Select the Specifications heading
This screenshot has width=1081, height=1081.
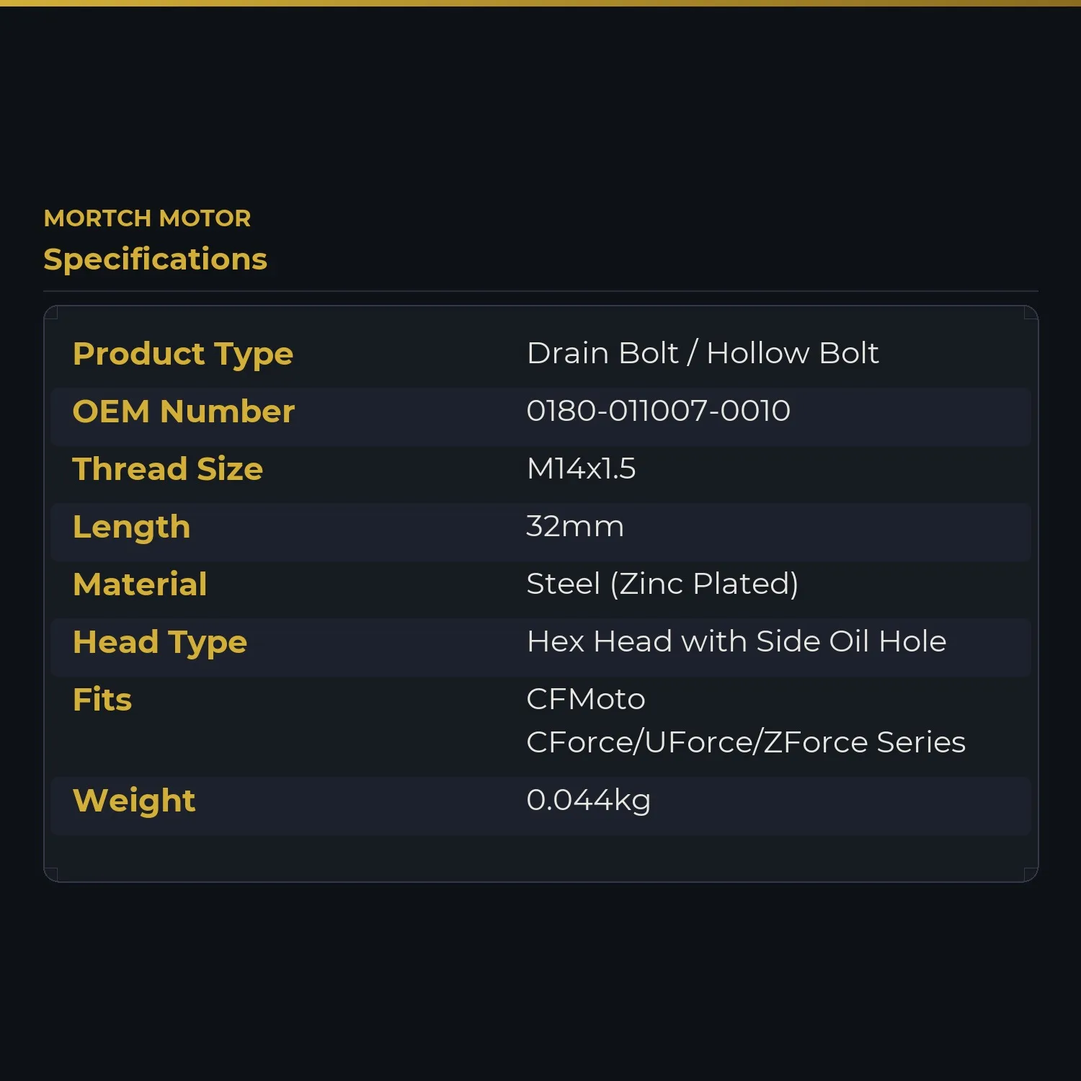[155, 259]
